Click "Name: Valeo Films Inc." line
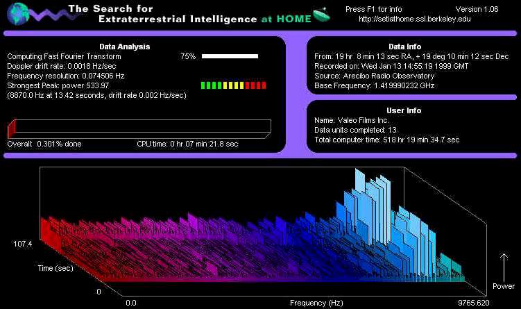This screenshot has width=521, height=309. 352,120
